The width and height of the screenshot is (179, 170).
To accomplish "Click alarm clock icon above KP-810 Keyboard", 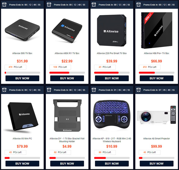I will point(94,90).
